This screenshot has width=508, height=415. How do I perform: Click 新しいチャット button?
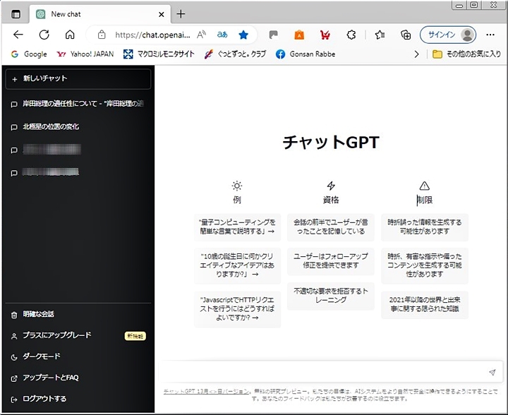point(77,79)
